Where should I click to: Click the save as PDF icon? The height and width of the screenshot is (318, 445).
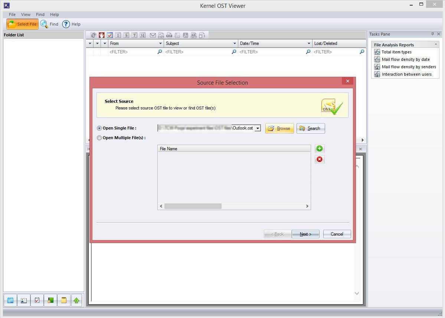pyautogui.click(x=186, y=35)
